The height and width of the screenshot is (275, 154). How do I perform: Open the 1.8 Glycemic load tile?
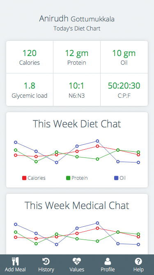tap(30, 89)
